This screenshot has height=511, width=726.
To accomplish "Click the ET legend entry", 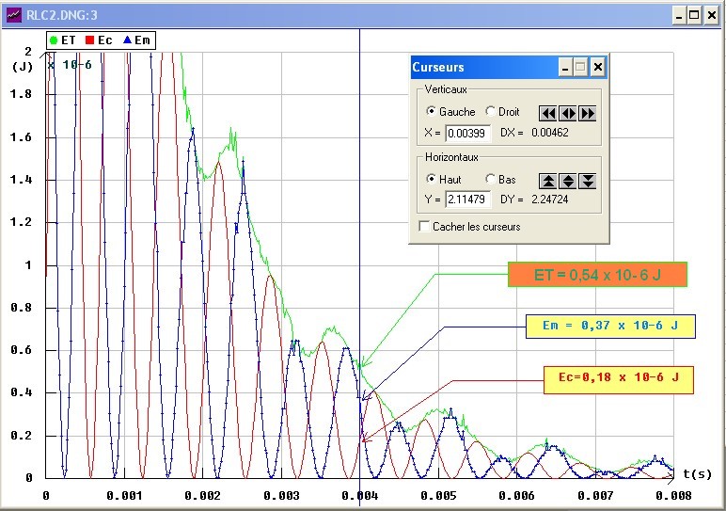I will point(63,40).
